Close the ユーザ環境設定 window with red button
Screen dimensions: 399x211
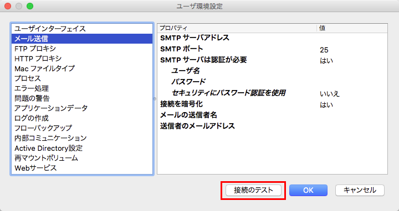8,6
